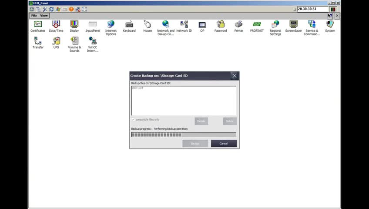This screenshot has width=369, height=209.
Task: Open the Certificates control panel icon
Action: click(x=38, y=26)
